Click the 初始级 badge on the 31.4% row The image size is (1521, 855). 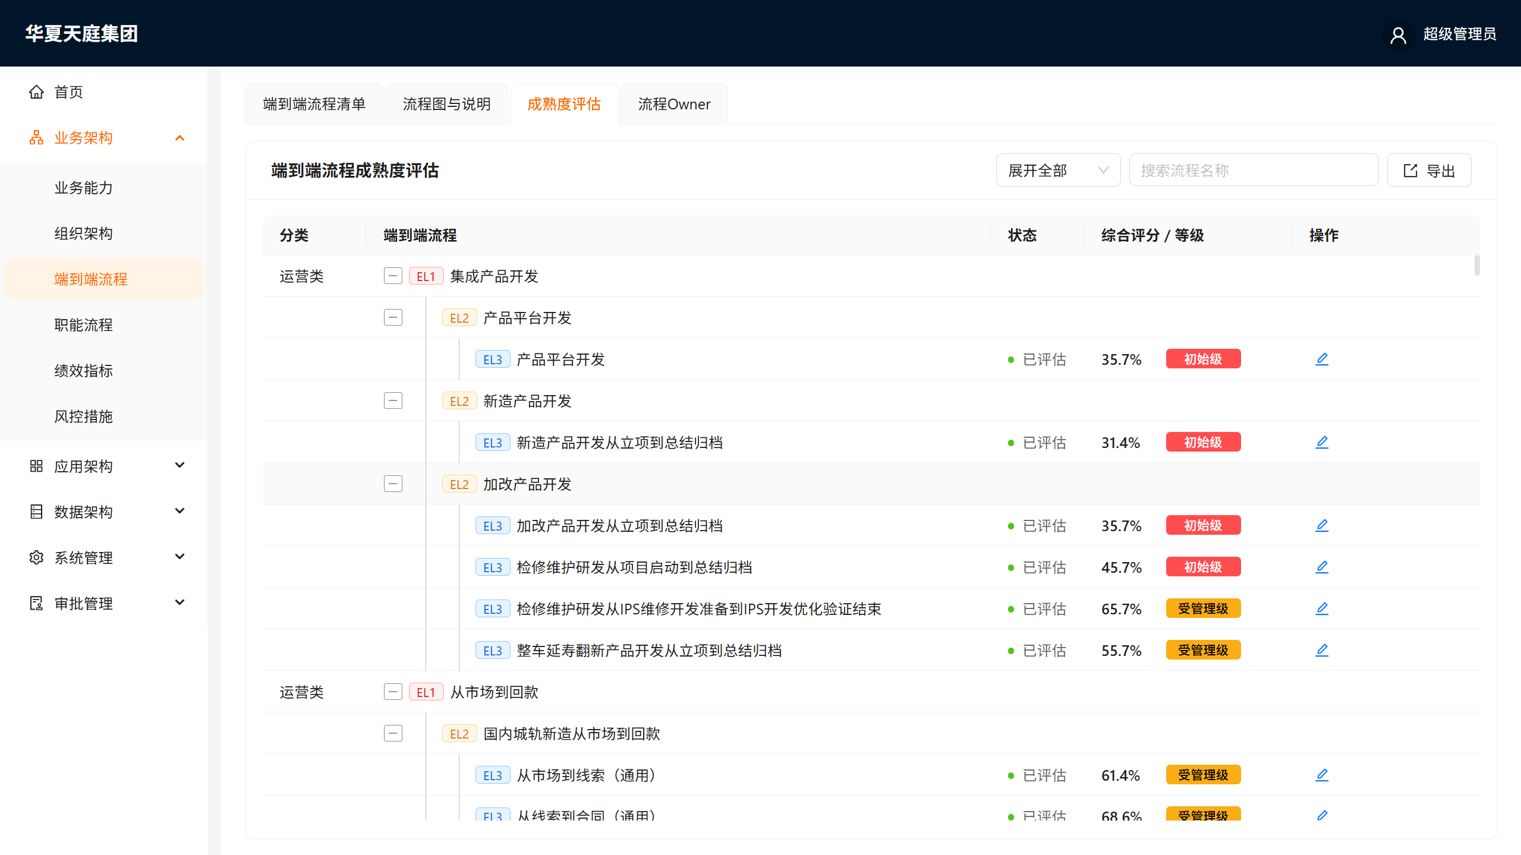pyautogui.click(x=1203, y=442)
